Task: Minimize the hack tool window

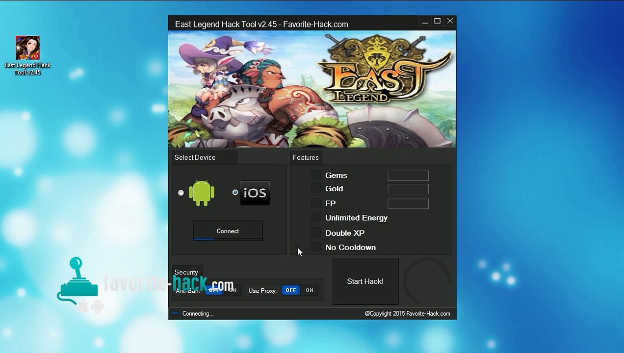Action: click(425, 21)
